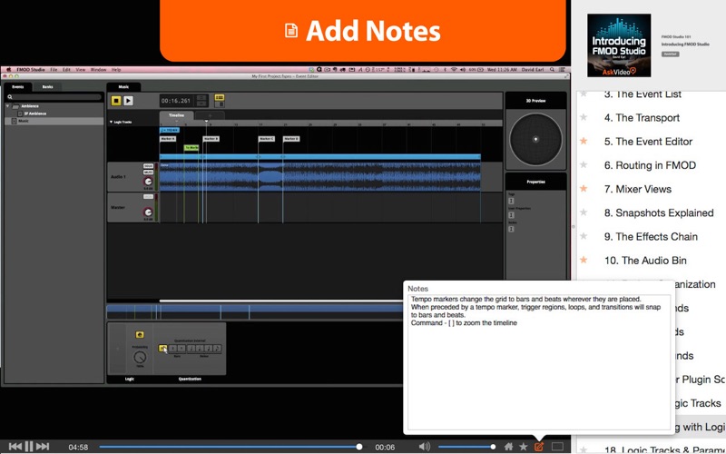Screen dimensions: 726x454
Task: Click the event browser search field
Action: point(54,97)
